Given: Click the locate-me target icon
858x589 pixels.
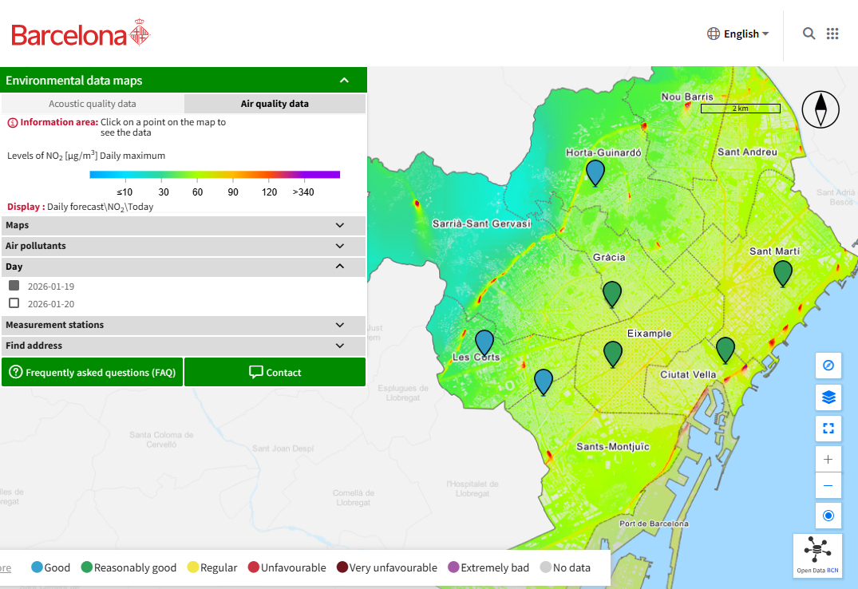Looking at the screenshot, I should (x=828, y=516).
